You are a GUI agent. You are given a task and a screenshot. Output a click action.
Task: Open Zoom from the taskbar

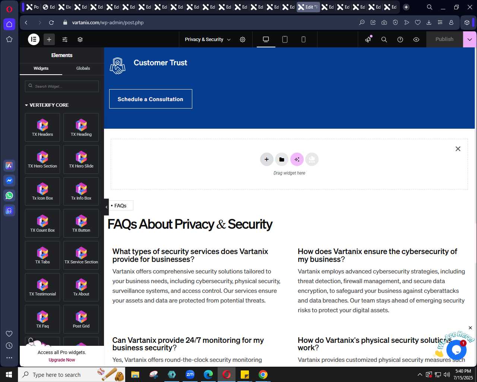click(x=190, y=375)
